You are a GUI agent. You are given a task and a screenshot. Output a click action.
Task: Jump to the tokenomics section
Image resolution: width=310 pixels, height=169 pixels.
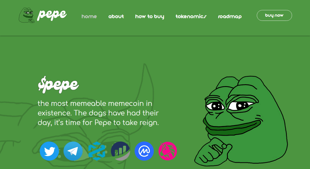point(191,16)
